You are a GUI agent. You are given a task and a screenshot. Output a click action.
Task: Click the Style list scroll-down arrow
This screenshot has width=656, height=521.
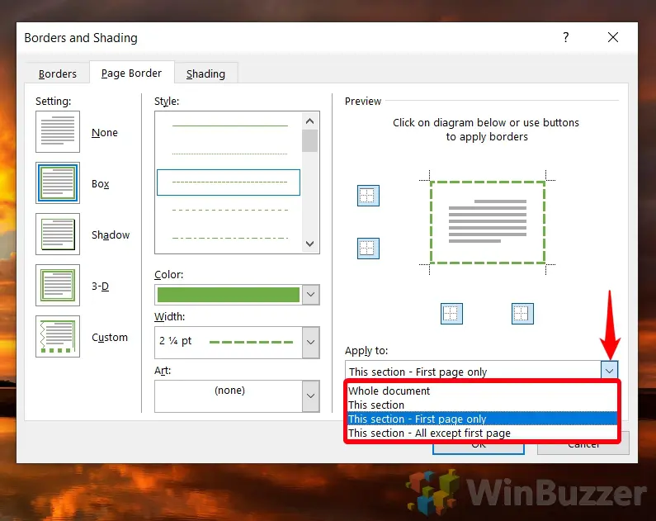310,244
